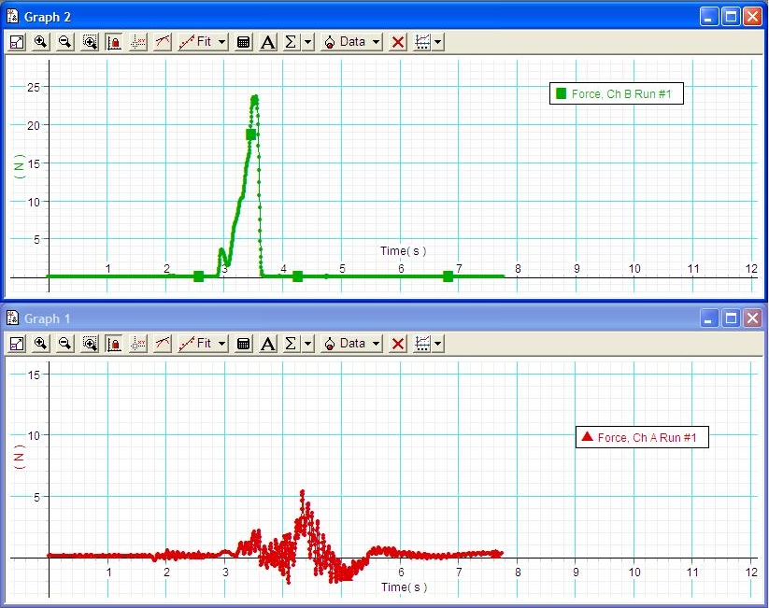
Task: Minimize the Graph 1 window
Action: coord(708,318)
